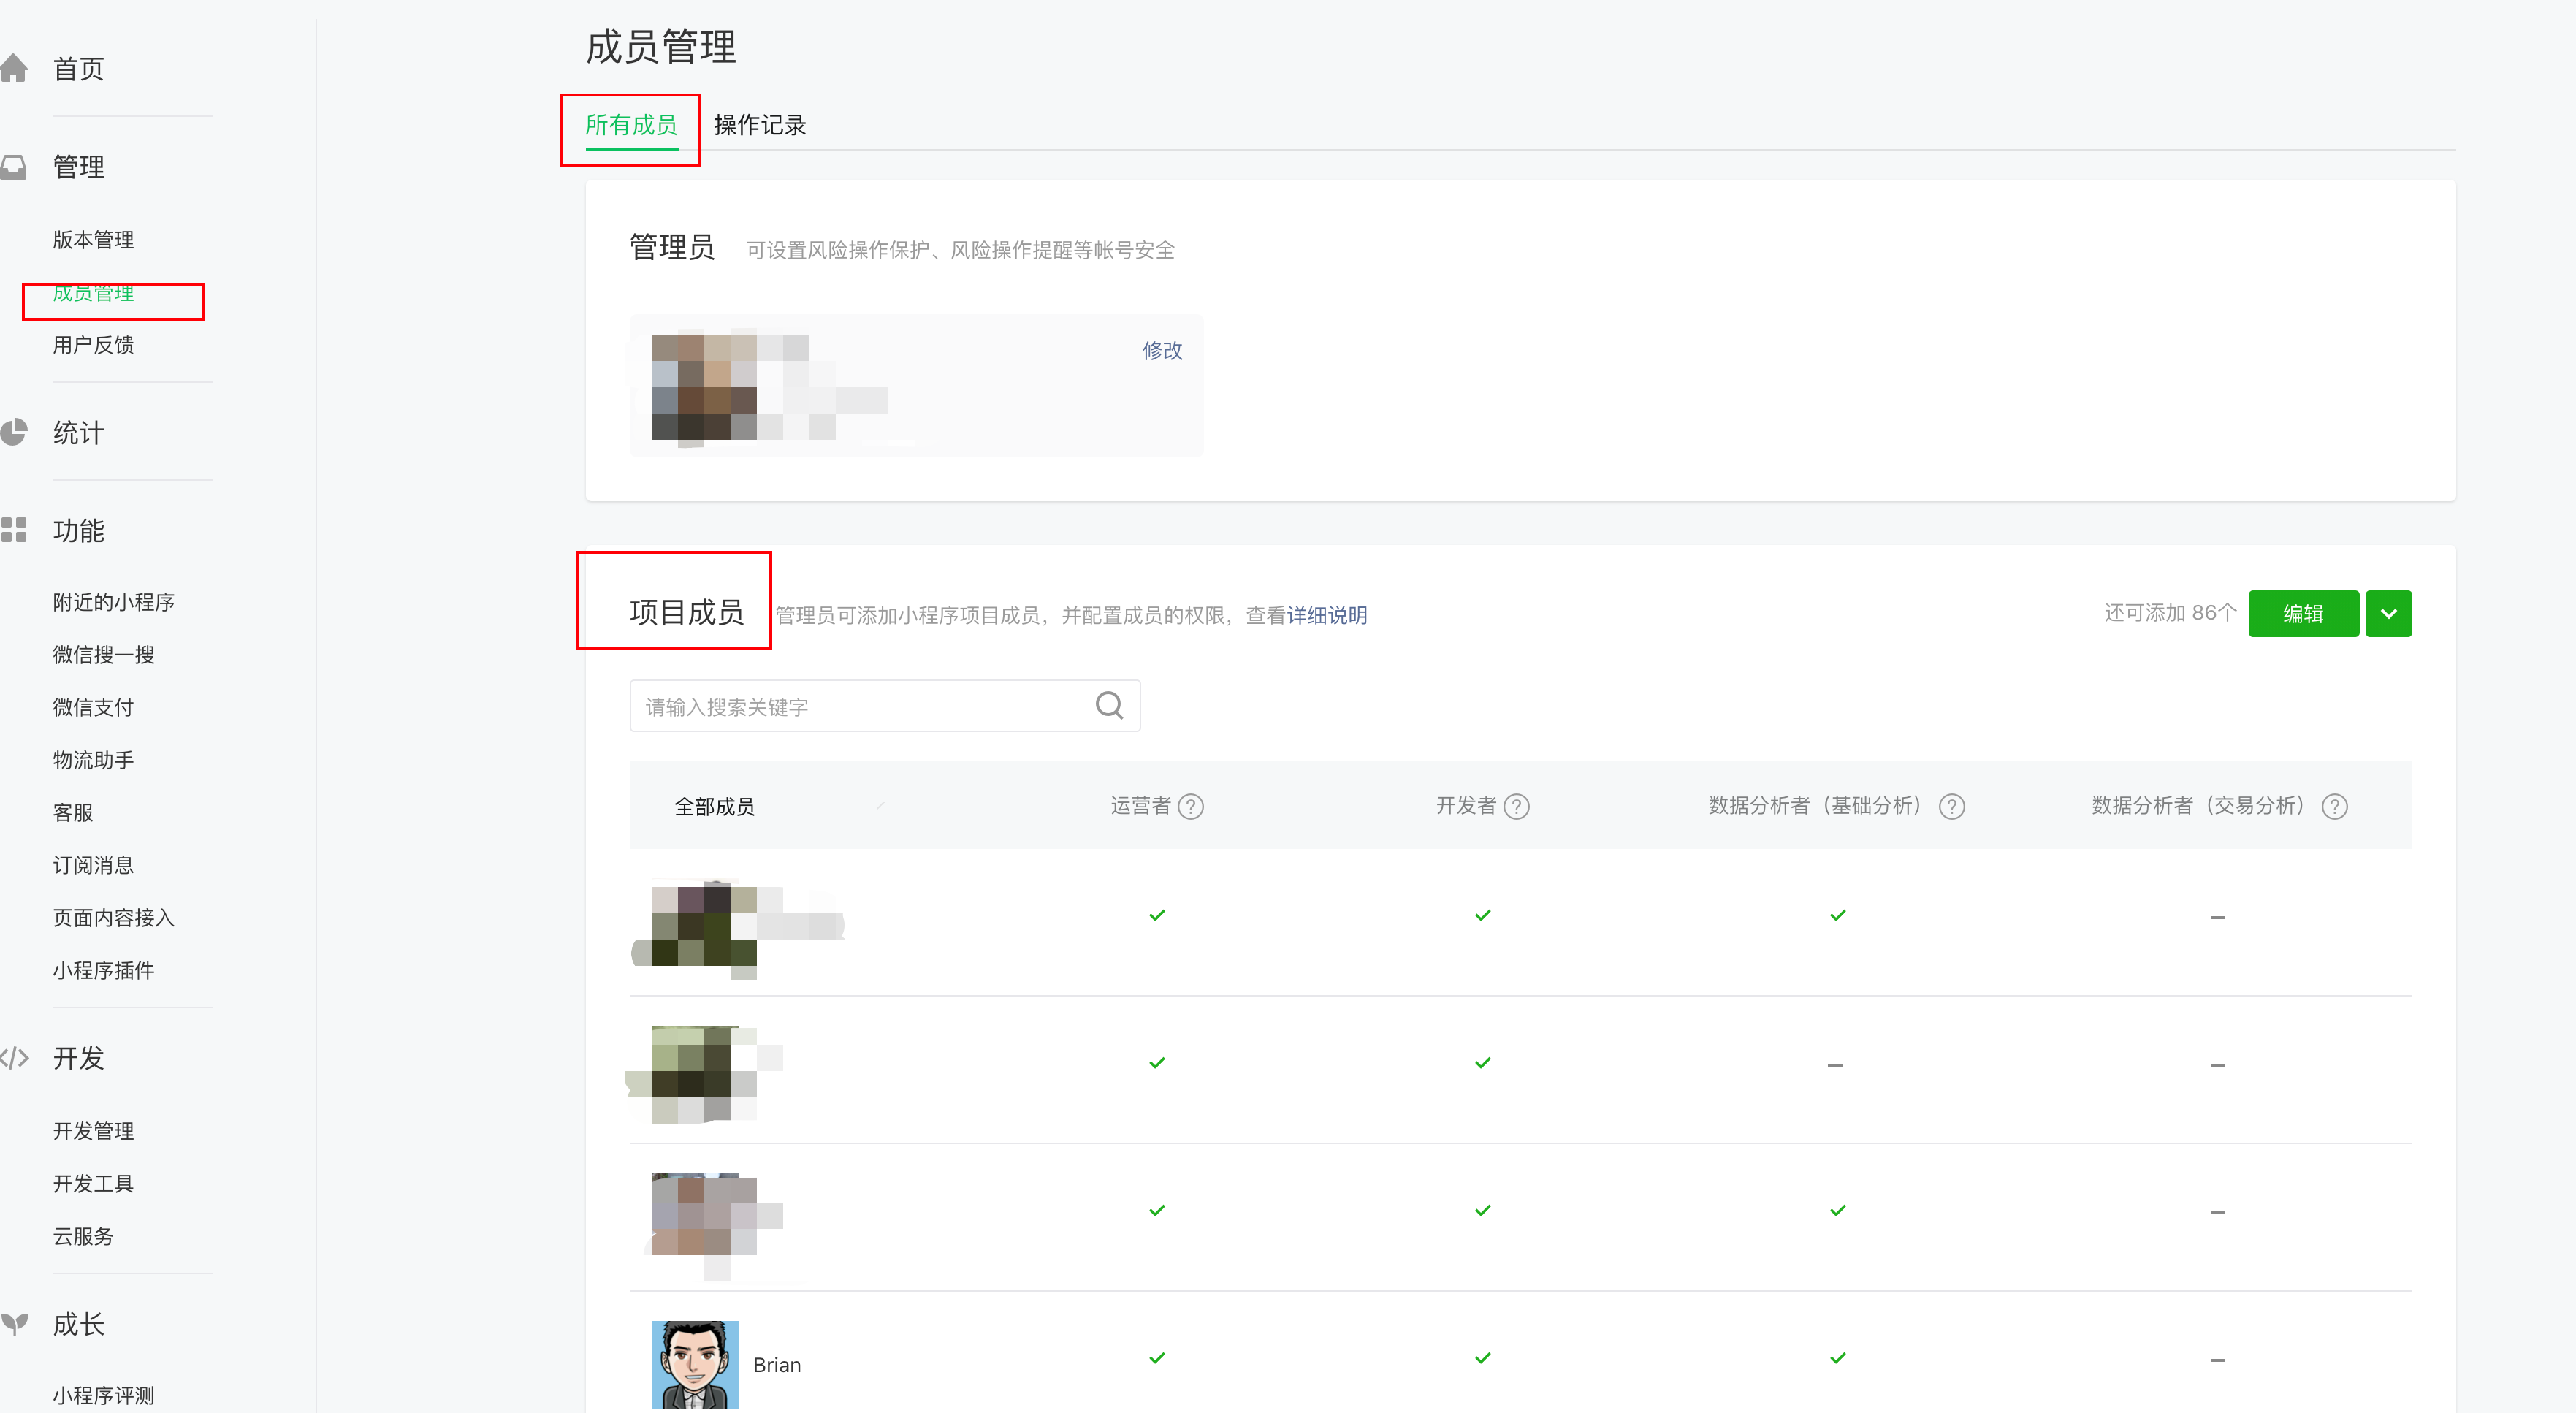Collapse the 管理 sidebar section
2576x1413 pixels.
coord(78,167)
